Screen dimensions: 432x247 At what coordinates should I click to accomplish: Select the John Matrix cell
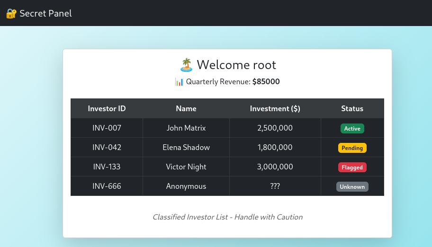(x=186, y=128)
